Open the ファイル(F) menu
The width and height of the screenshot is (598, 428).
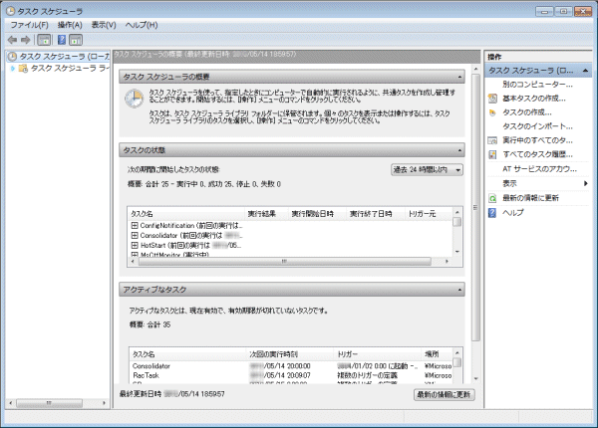point(30,24)
